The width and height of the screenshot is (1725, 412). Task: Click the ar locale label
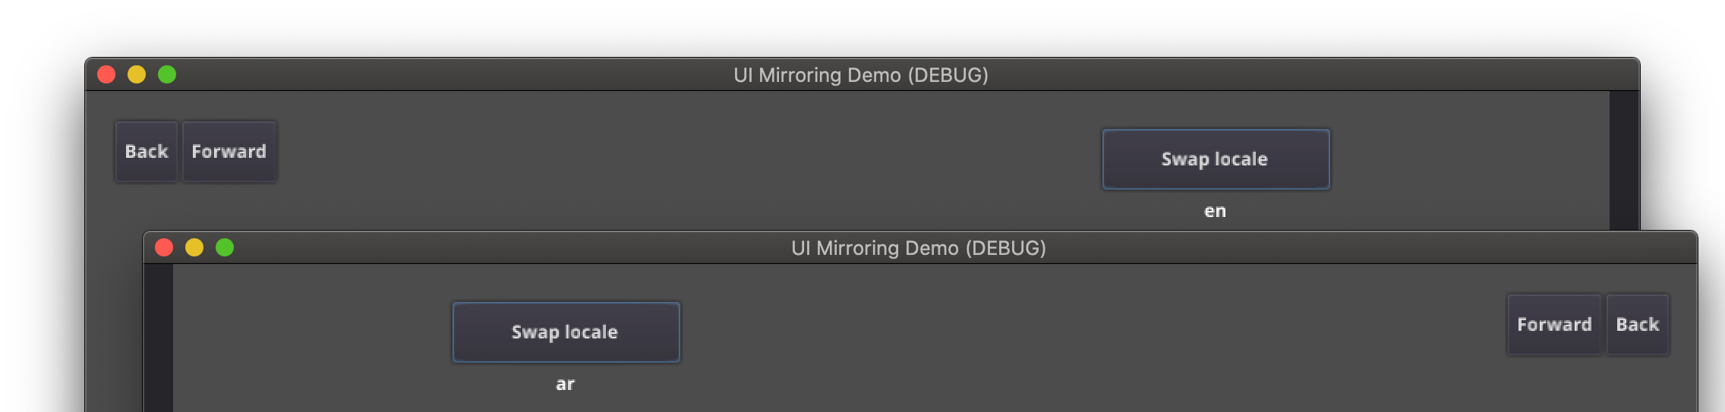point(565,385)
